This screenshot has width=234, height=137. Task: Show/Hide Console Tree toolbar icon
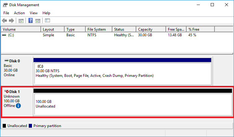tap(21, 21)
